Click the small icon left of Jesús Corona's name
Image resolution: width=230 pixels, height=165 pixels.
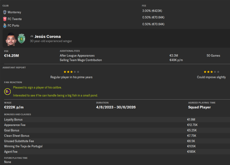coord(32,37)
